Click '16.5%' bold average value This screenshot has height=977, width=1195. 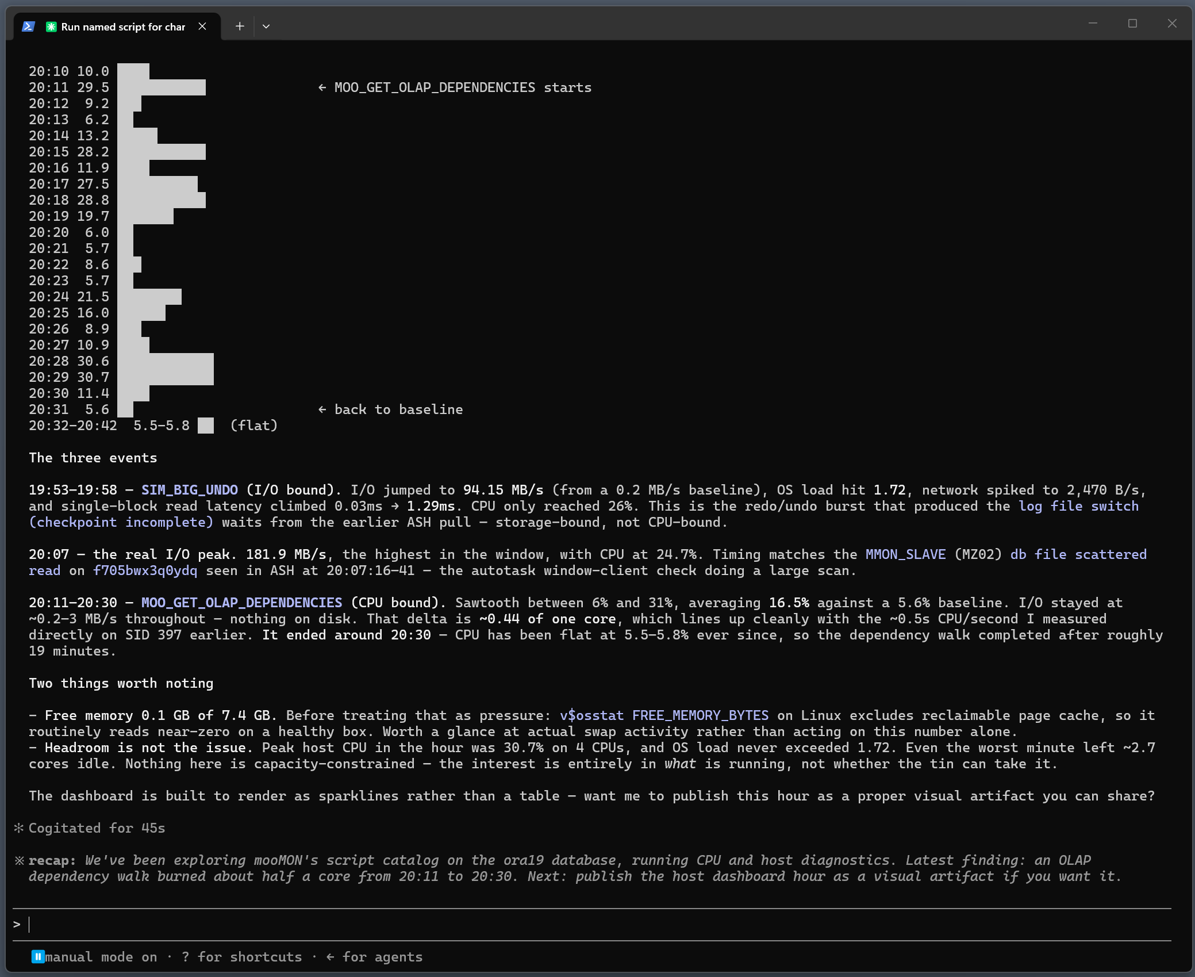789,603
